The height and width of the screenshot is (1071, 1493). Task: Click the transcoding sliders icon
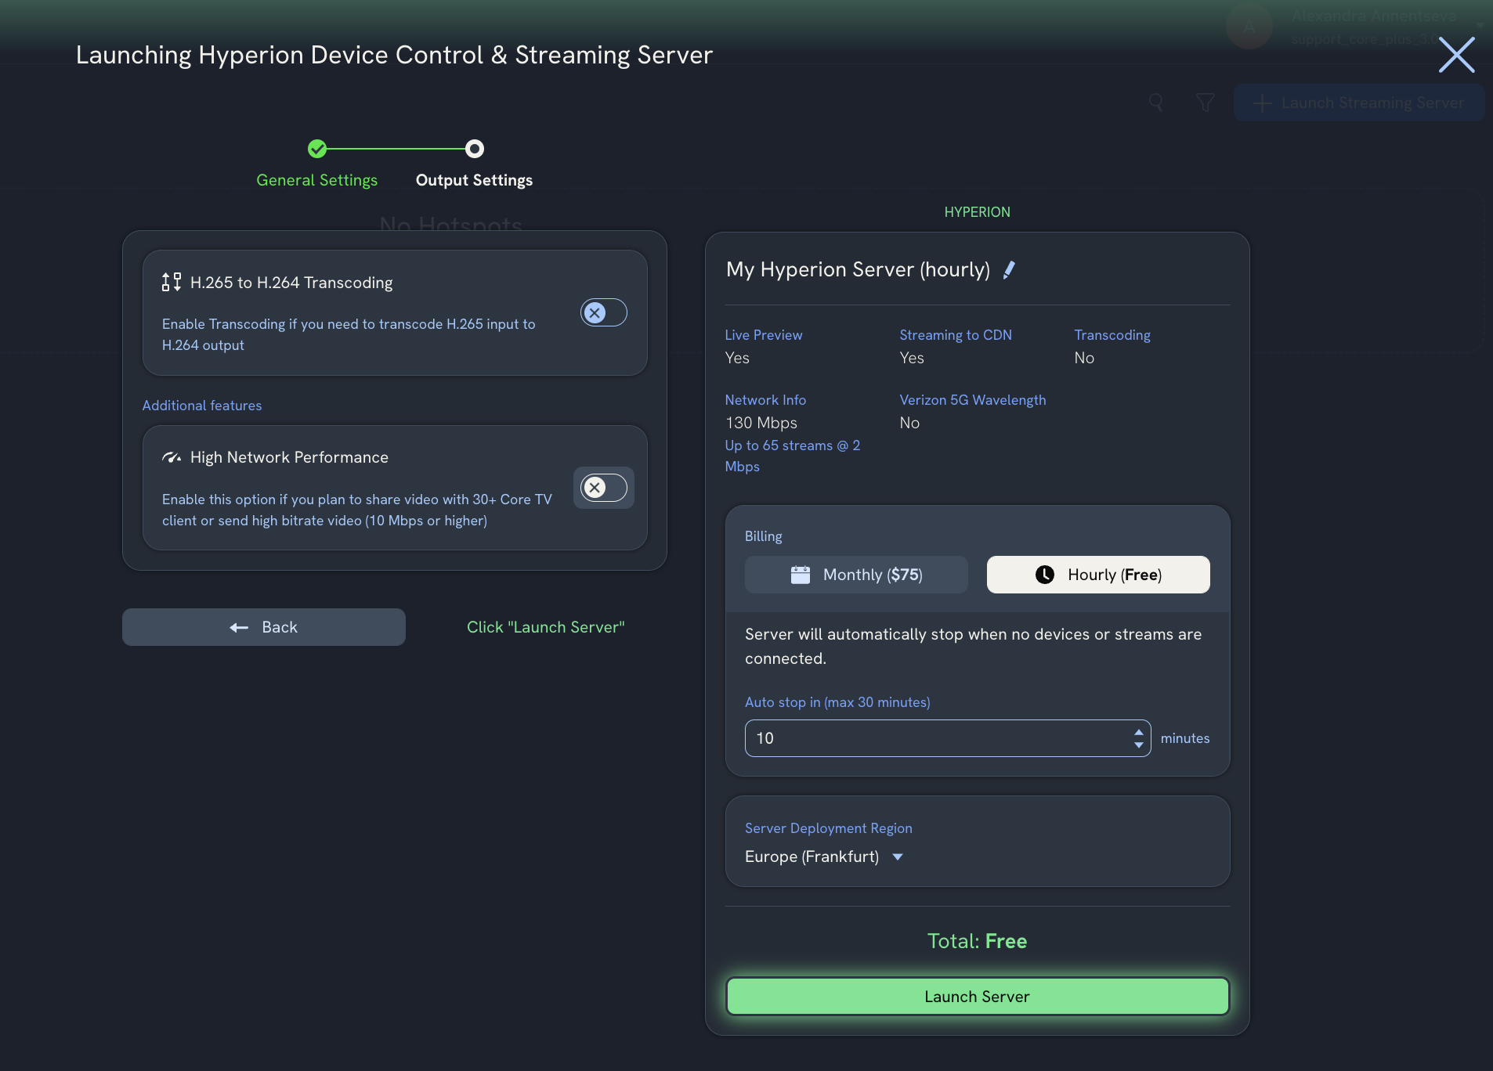[170, 281]
